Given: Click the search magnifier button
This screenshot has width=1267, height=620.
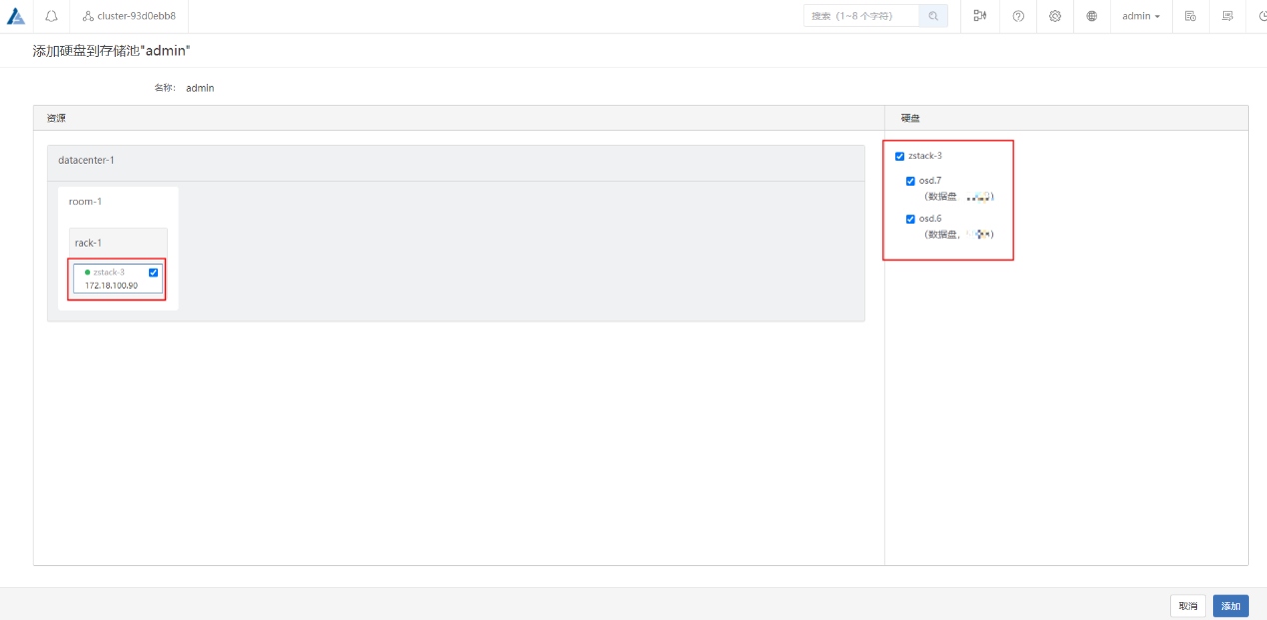Looking at the screenshot, I should click(933, 16).
